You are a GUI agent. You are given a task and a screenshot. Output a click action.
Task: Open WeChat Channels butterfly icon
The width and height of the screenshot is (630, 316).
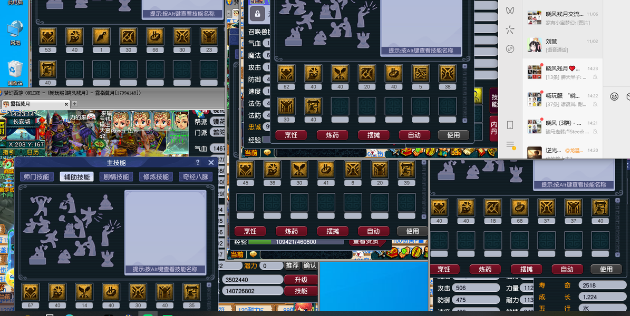(x=510, y=11)
